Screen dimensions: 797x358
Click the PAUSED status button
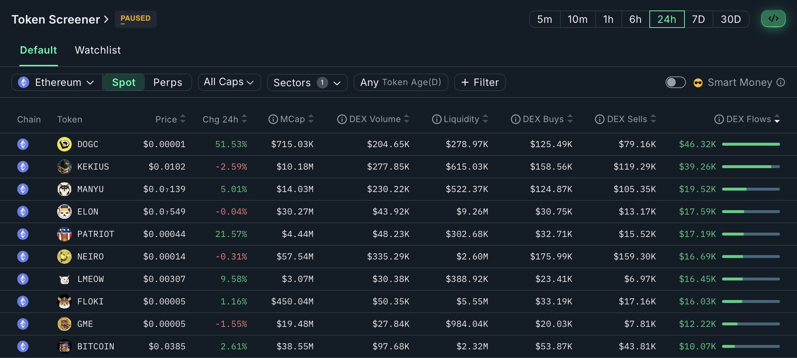coord(135,19)
